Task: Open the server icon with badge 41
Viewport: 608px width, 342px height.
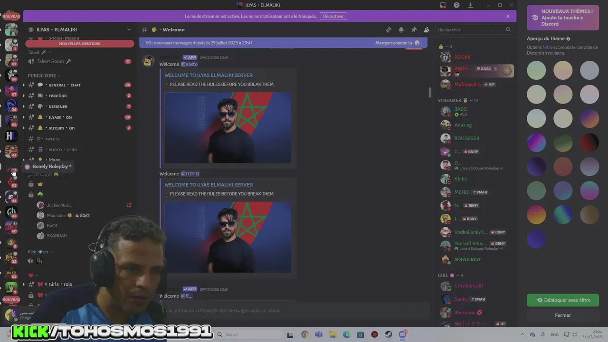Action: click(x=11, y=151)
